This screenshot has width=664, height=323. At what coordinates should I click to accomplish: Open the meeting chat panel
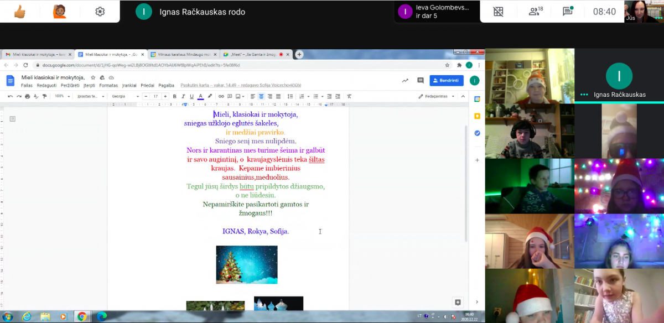click(567, 12)
